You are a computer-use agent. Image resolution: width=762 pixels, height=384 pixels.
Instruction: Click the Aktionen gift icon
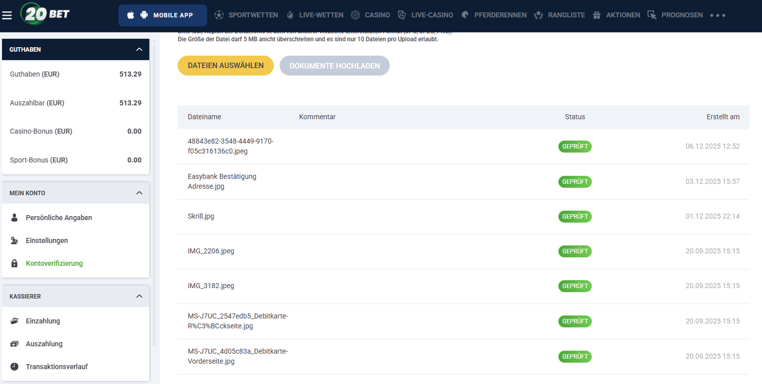click(597, 15)
